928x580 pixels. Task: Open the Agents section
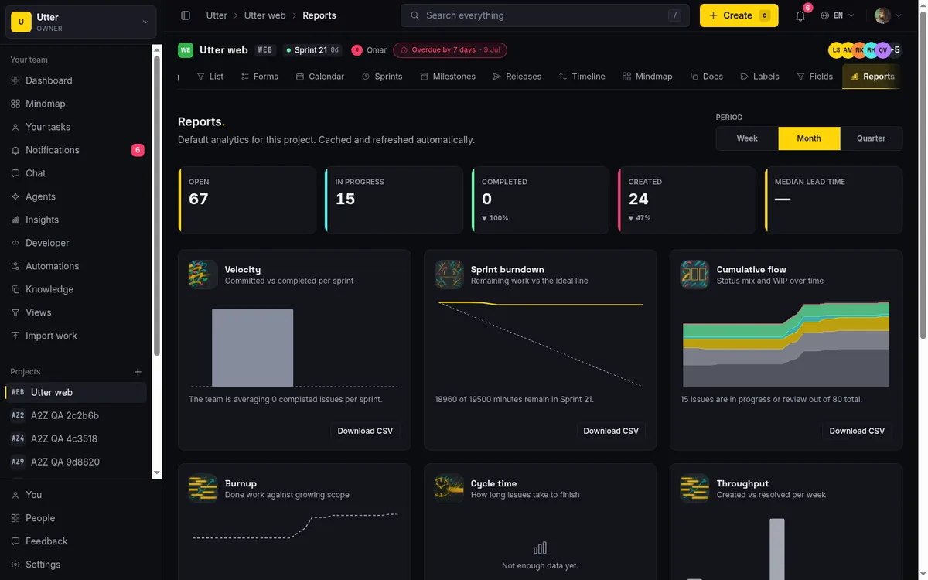[77, 196]
